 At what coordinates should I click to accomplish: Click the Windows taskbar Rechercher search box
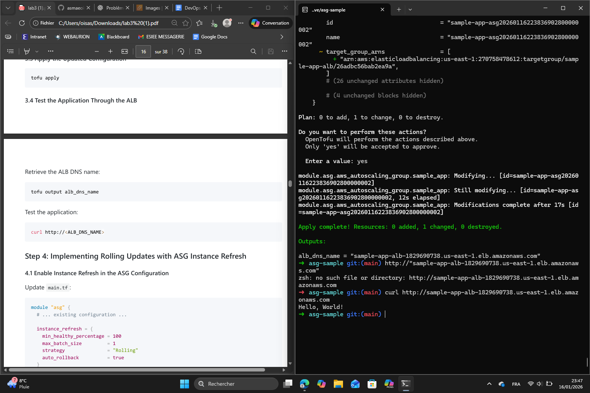236,384
